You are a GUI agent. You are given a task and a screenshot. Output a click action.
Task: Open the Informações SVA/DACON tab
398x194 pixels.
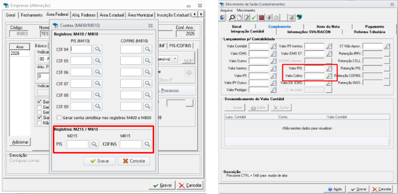309,32
